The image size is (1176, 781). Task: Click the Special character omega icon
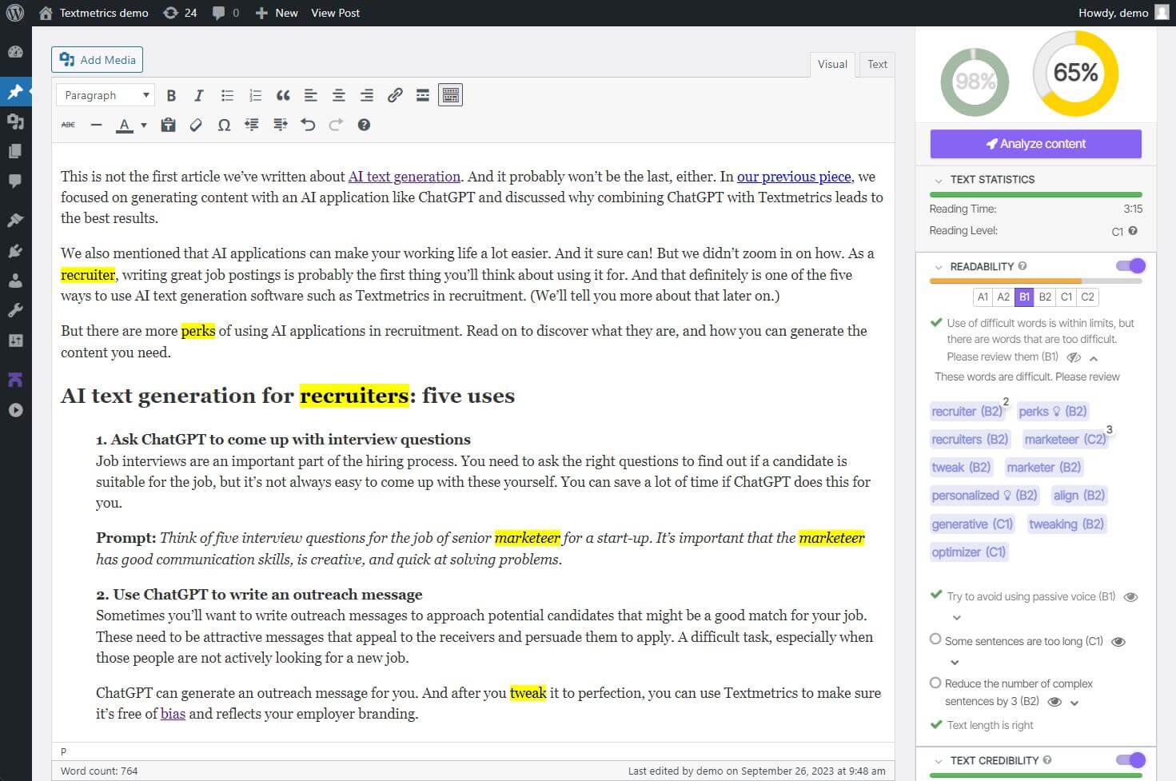coord(224,126)
